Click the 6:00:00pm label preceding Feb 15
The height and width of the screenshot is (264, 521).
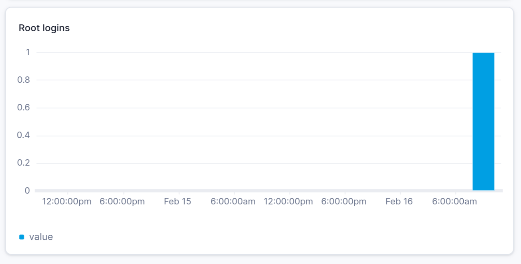122,202
